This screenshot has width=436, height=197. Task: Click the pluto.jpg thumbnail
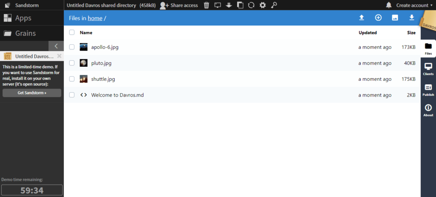[84, 63]
